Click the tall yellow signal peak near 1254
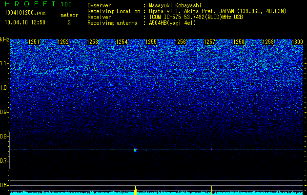Screen dimensions: 307x195 click(135, 190)
